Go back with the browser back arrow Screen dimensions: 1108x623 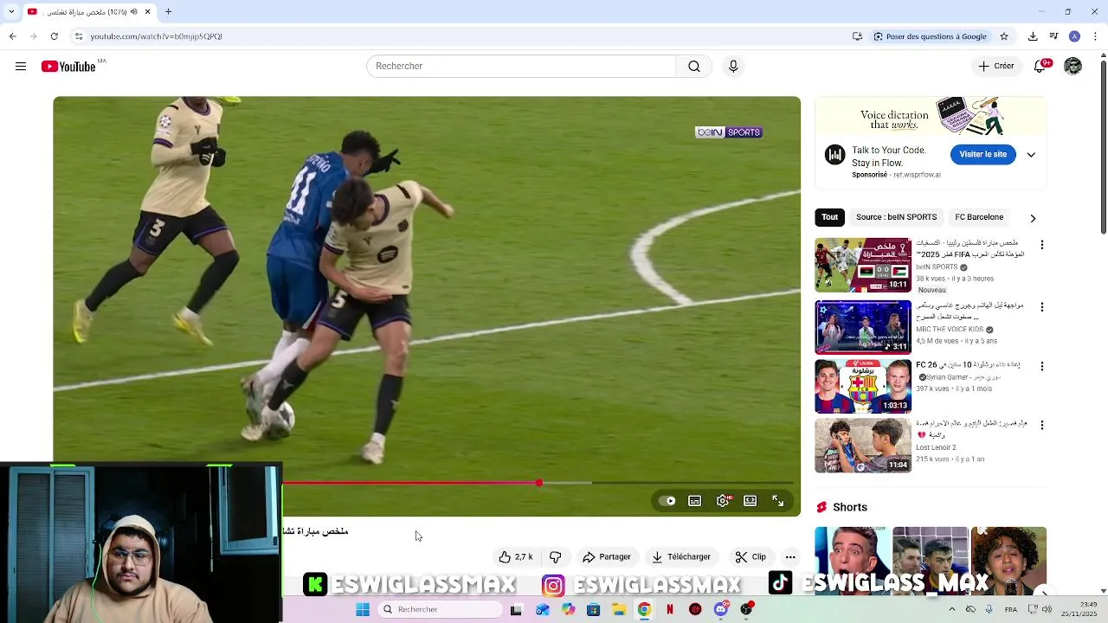[x=12, y=36]
